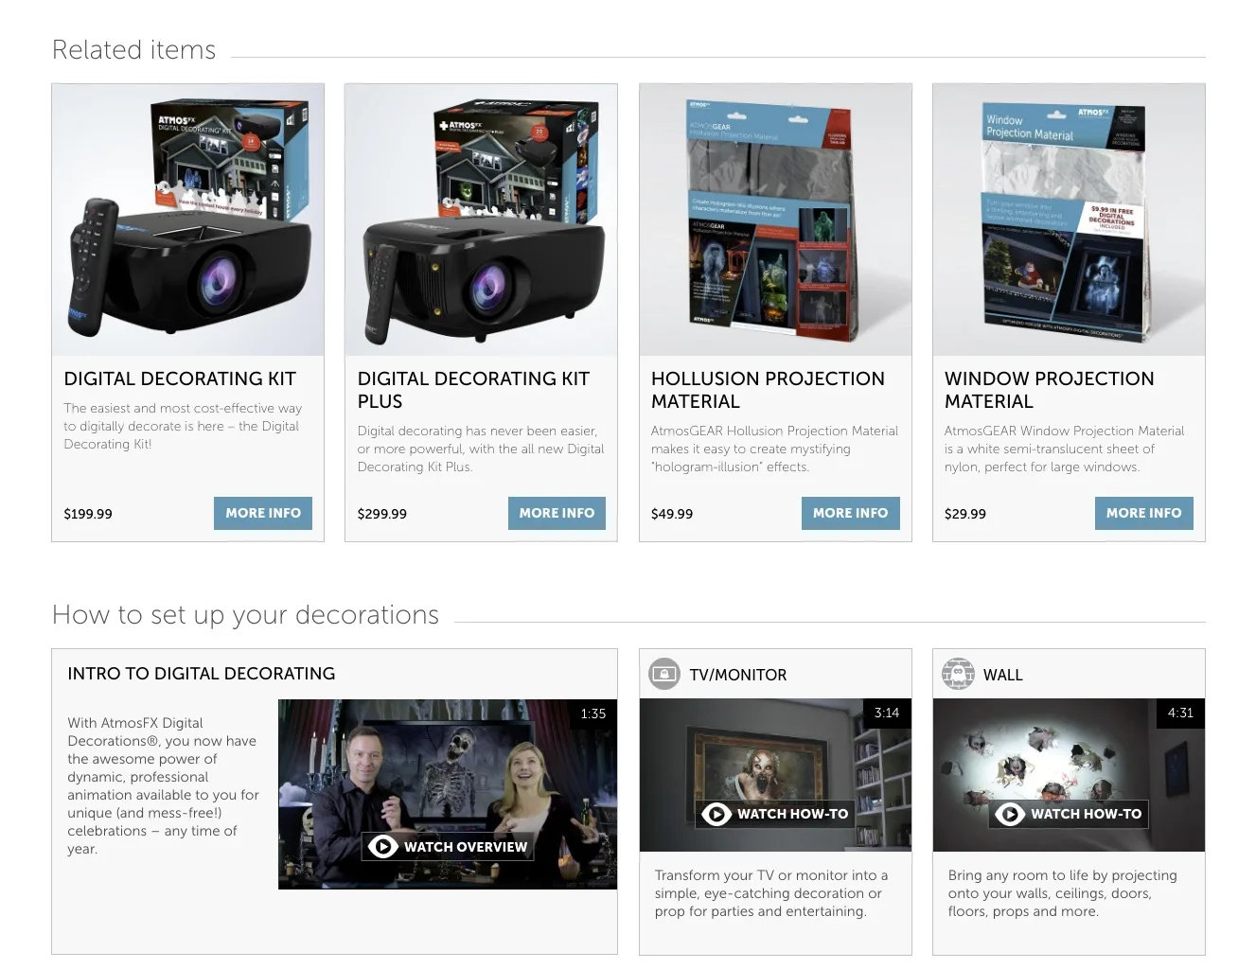The height and width of the screenshot is (969, 1238).
Task: Open More Info for Hollusion Projection Material
Action: click(850, 513)
